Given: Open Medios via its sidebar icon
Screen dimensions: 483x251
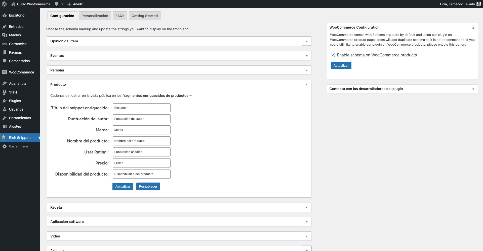Looking at the screenshot, I should click(x=4, y=35).
